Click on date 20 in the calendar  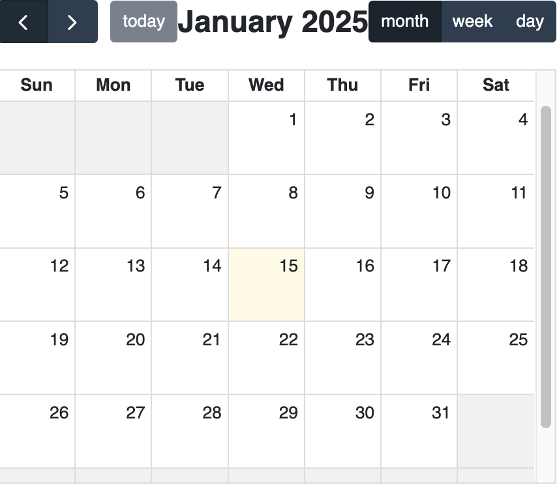click(136, 339)
